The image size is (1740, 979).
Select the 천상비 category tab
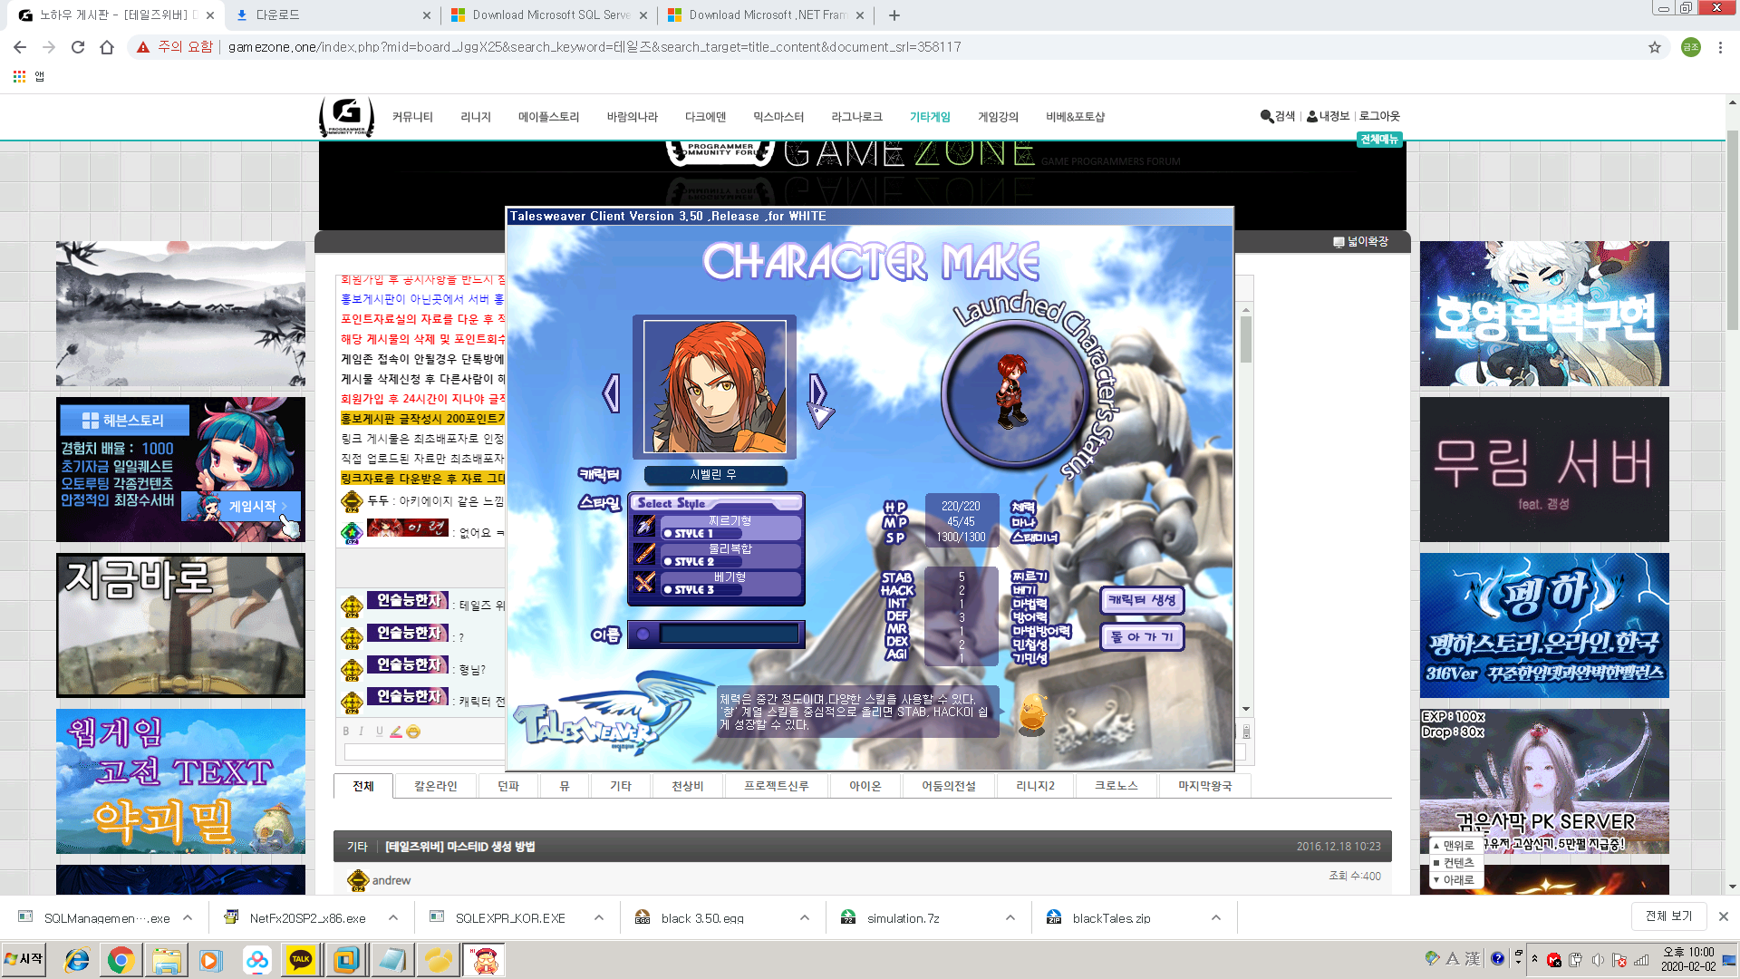pyautogui.click(x=688, y=786)
